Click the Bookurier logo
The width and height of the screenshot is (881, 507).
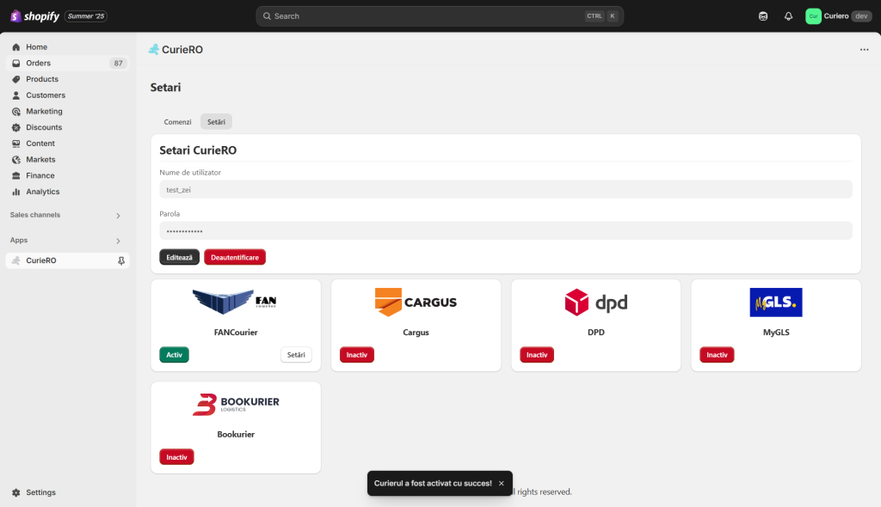(236, 404)
